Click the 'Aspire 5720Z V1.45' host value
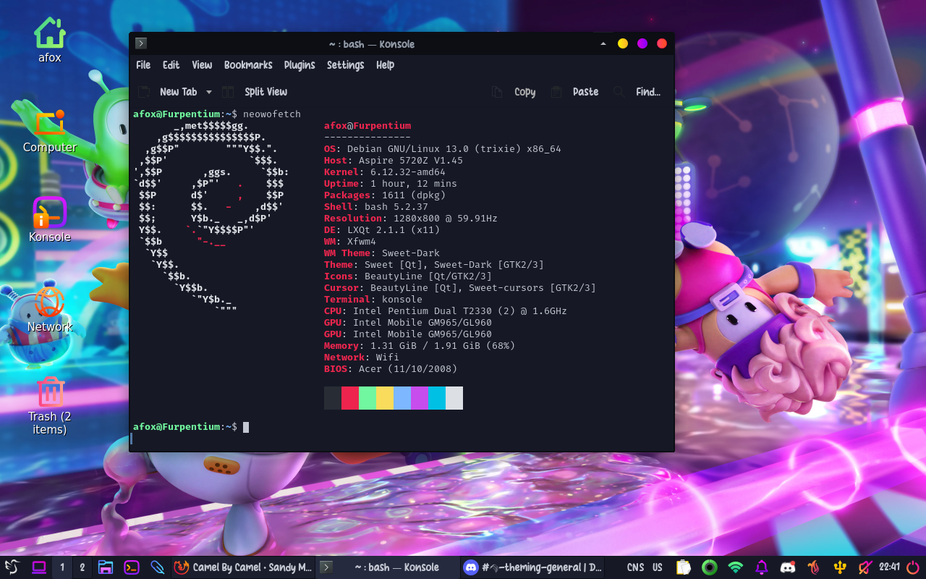 click(x=408, y=161)
